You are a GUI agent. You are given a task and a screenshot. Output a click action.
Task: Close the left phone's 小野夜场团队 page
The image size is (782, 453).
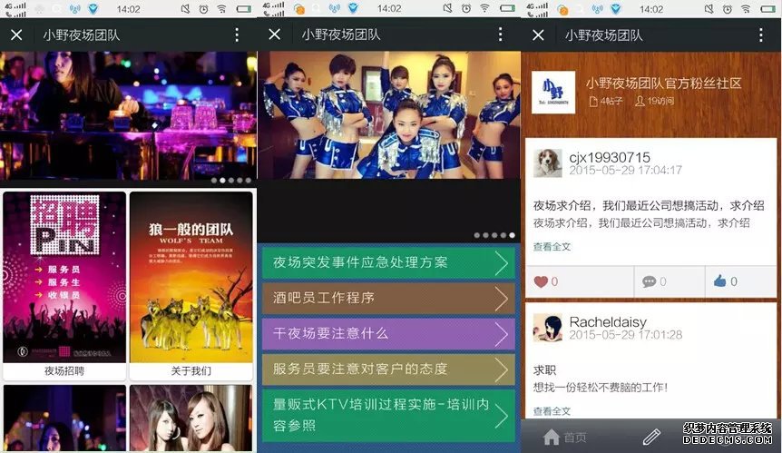[16, 34]
